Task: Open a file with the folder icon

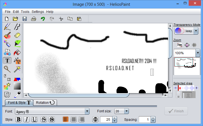Action: coord(15,19)
